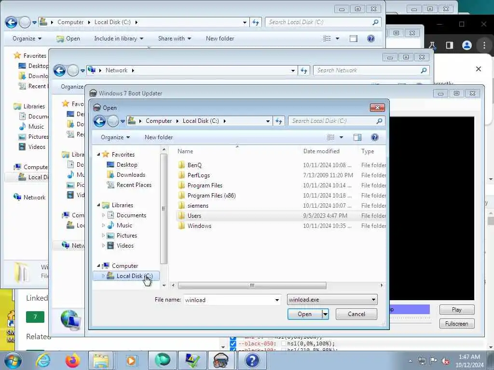The image size is (494, 370).
Task: Open Windows Explorer from the taskbar
Action: tap(101, 360)
